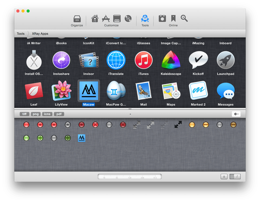Choose the Launchpad rocket icon
The height and width of the screenshot is (202, 260).
[226, 60]
